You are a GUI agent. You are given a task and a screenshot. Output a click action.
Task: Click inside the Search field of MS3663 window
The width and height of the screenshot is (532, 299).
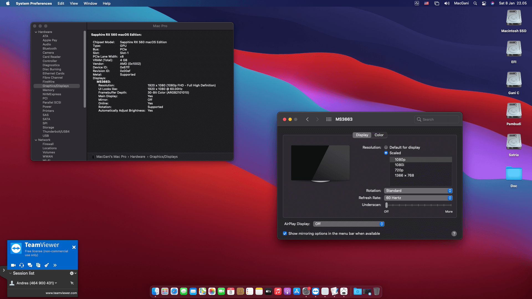point(436,119)
